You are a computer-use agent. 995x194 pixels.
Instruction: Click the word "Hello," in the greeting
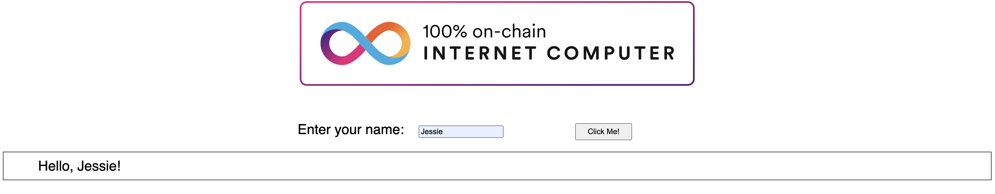click(x=56, y=166)
